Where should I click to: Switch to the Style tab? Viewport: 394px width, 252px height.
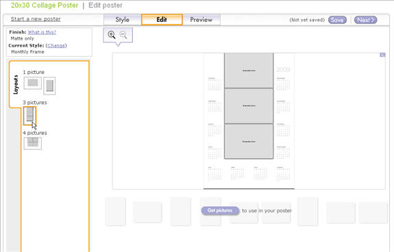(x=123, y=20)
